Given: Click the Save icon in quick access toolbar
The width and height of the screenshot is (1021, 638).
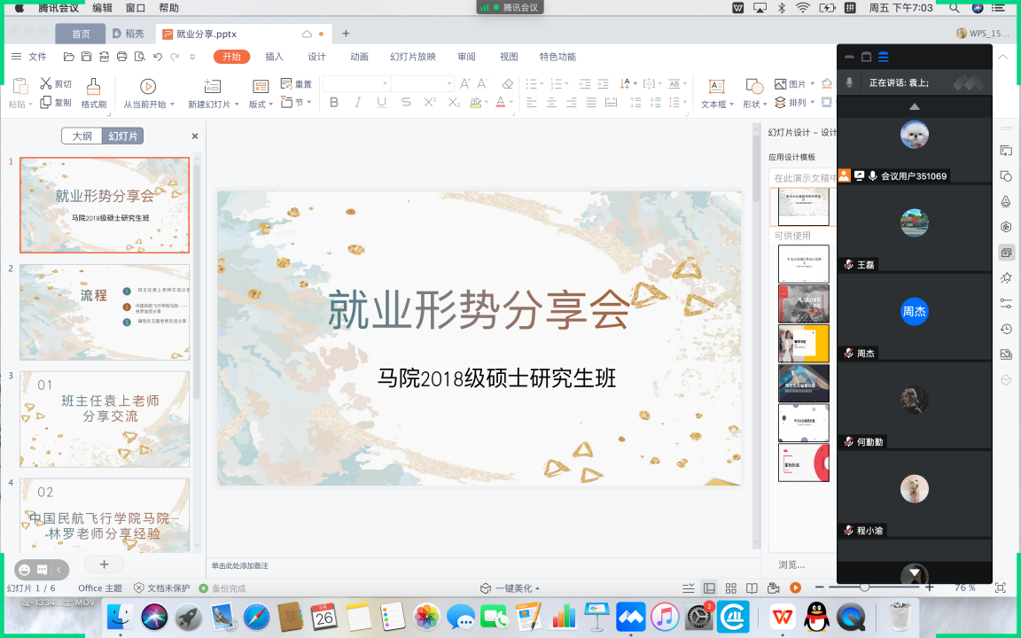Looking at the screenshot, I should [x=86, y=57].
